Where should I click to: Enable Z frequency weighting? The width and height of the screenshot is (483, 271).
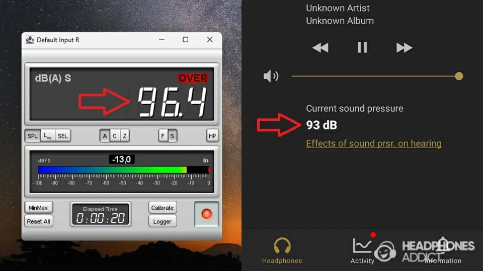tap(124, 136)
